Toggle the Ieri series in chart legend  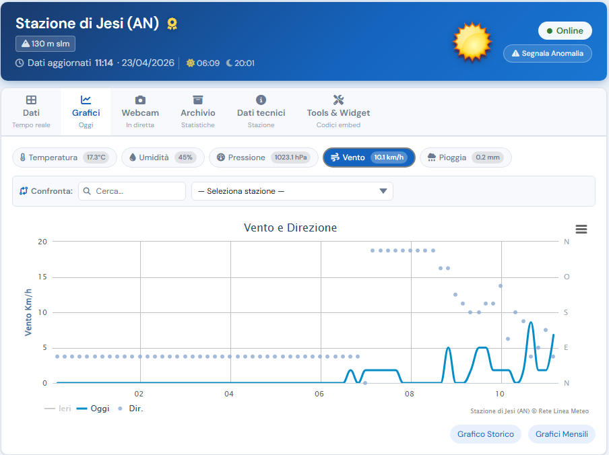coord(58,409)
